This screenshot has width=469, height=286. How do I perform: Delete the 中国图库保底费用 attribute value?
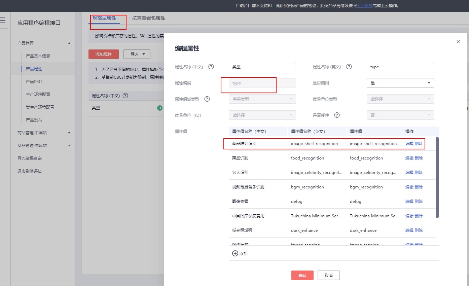(419, 216)
